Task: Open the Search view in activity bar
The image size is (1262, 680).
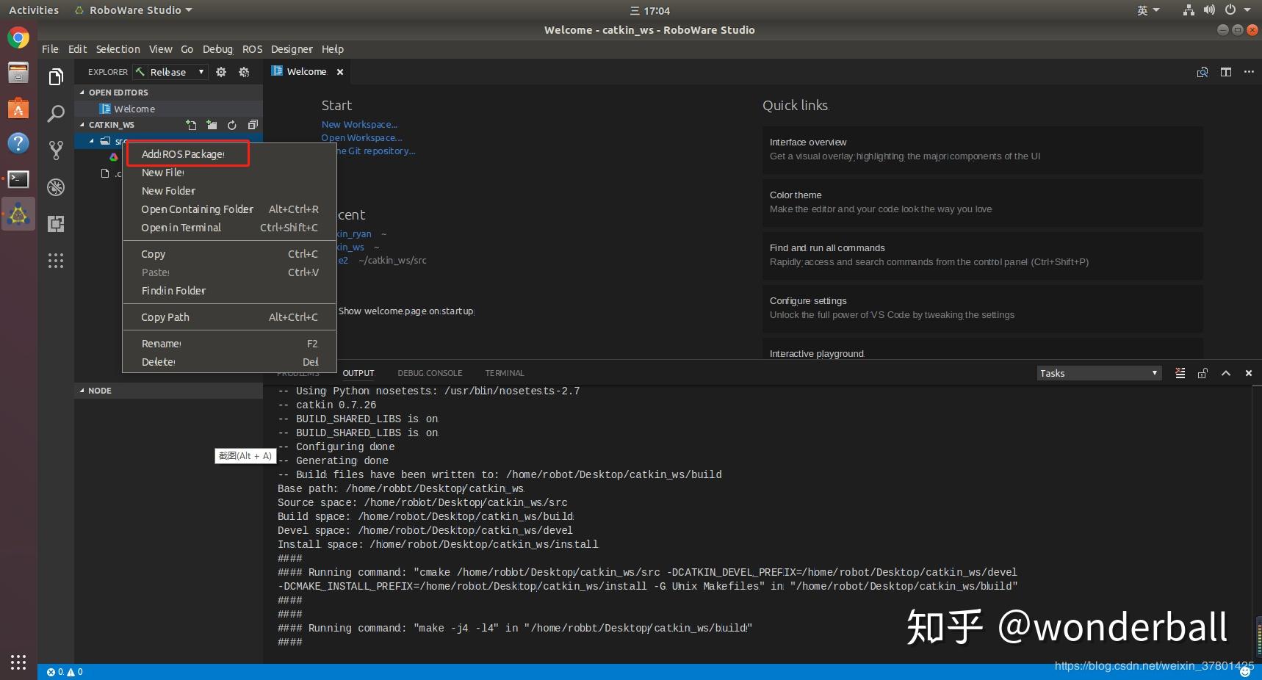Action: pyautogui.click(x=56, y=114)
